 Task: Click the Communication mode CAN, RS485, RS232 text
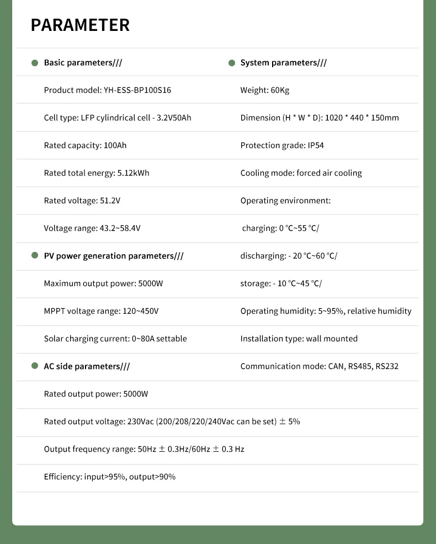[319, 367]
